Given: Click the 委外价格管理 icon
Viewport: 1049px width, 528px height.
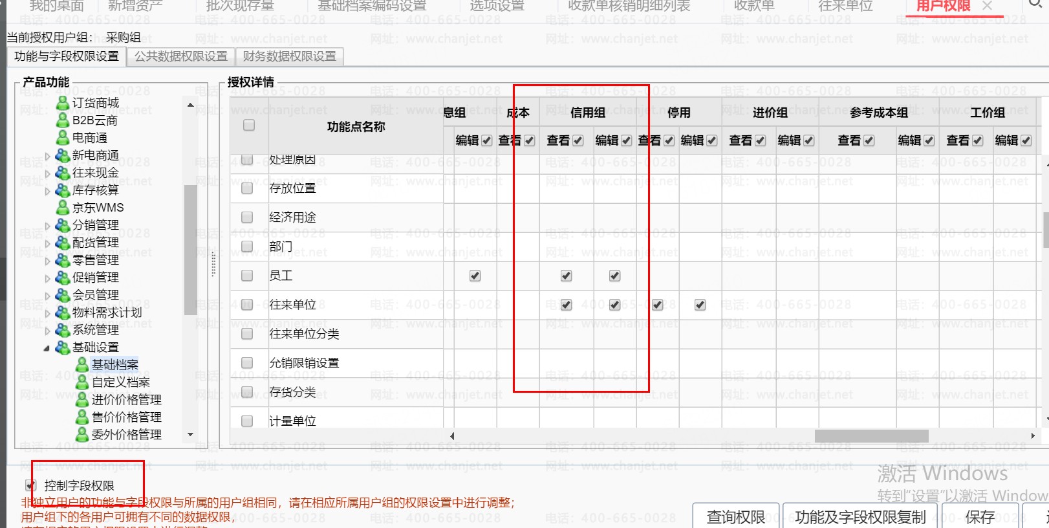Looking at the screenshot, I should pyautogui.click(x=82, y=435).
